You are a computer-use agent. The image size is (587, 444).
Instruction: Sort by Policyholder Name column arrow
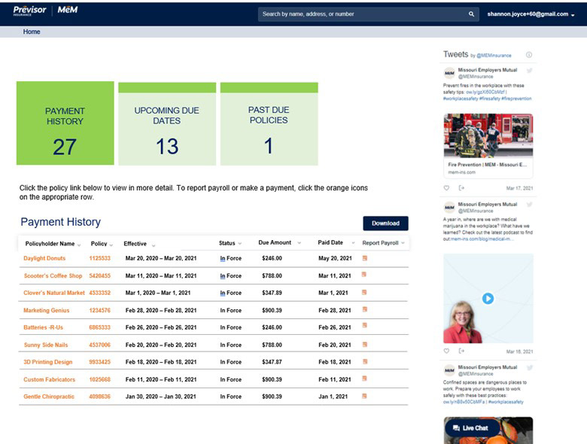pyautogui.click(x=79, y=245)
